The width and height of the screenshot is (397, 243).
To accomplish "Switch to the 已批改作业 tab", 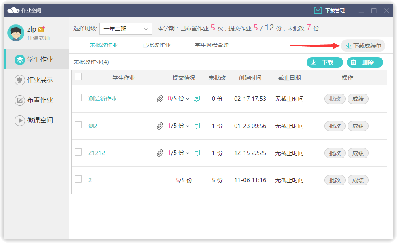I will coord(156,45).
